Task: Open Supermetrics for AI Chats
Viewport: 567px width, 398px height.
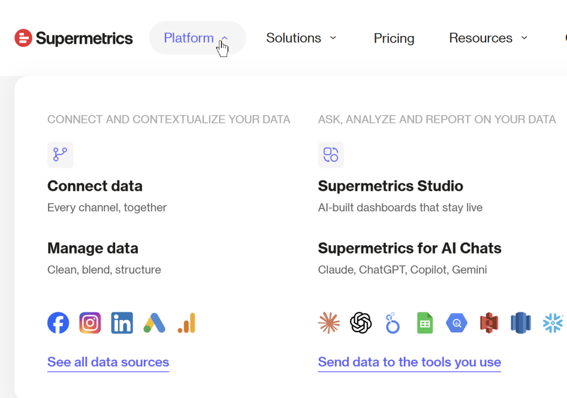Action: point(410,248)
